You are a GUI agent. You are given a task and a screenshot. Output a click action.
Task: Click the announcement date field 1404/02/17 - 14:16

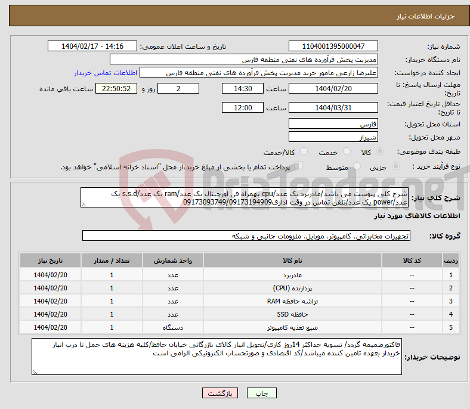pos(92,46)
